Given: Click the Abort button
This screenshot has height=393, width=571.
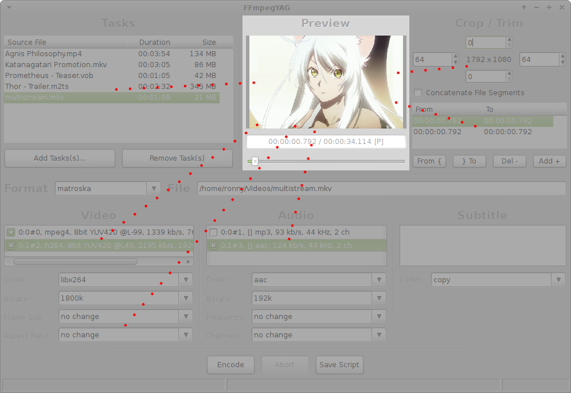Looking at the screenshot, I should [x=285, y=365].
